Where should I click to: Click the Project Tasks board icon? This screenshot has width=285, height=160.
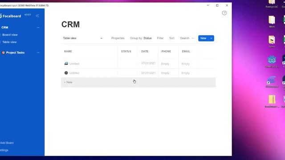[3, 52]
